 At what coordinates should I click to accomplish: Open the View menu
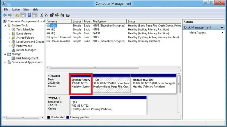26,10
